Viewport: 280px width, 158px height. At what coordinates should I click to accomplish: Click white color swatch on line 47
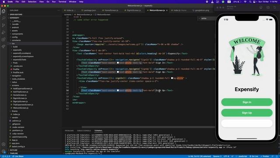[x=118, y=63]
